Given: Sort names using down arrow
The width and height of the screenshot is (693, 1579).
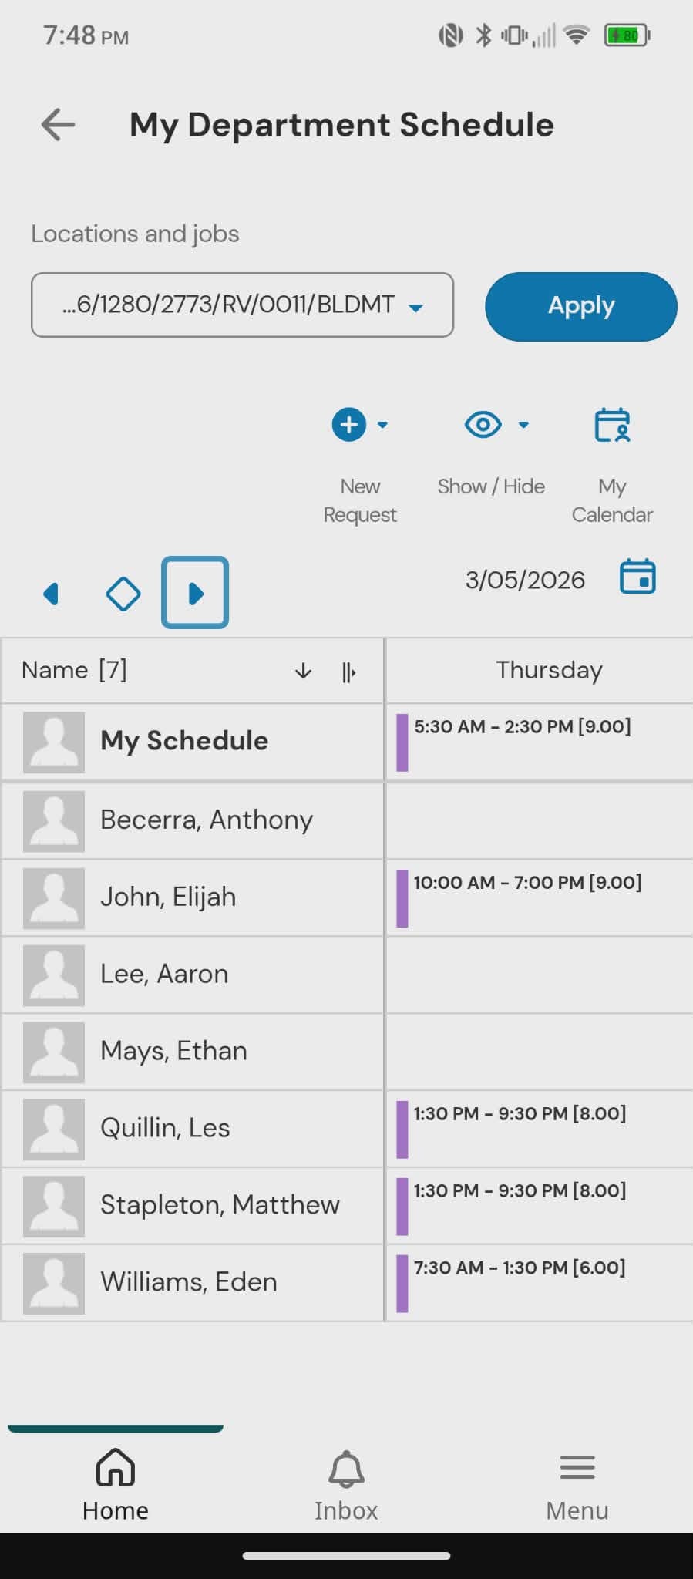Looking at the screenshot, I should (303, 672).
